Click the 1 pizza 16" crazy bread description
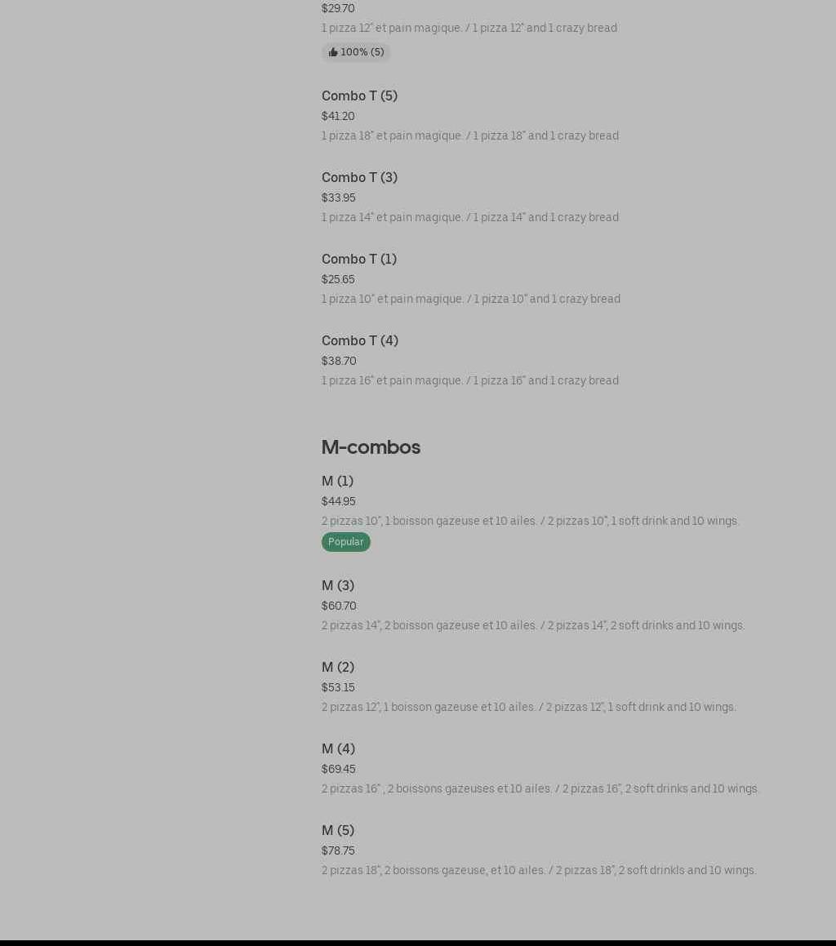 pyautogui.click(x=469, y=380)
